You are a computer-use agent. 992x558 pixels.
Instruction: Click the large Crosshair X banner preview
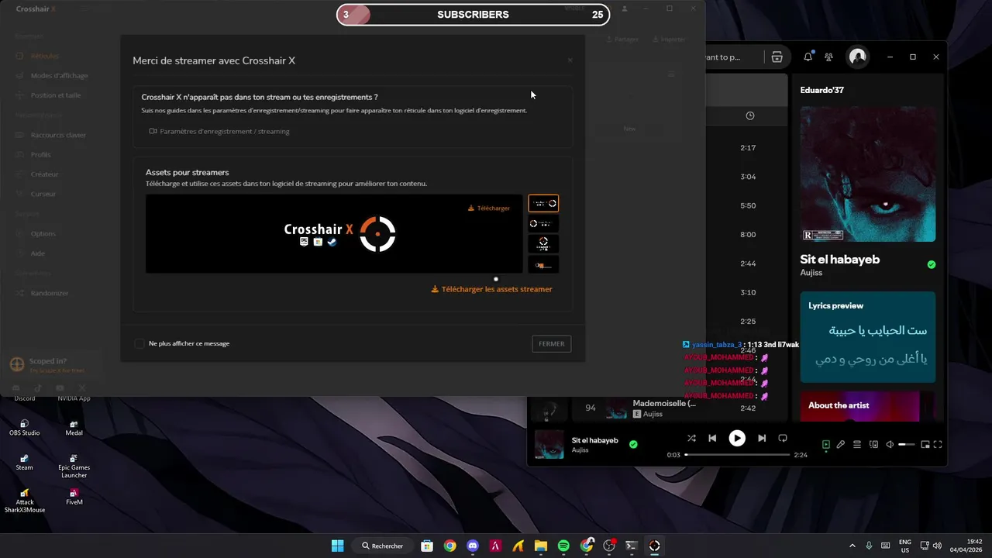pyautogui.click(x=334, y=234)
